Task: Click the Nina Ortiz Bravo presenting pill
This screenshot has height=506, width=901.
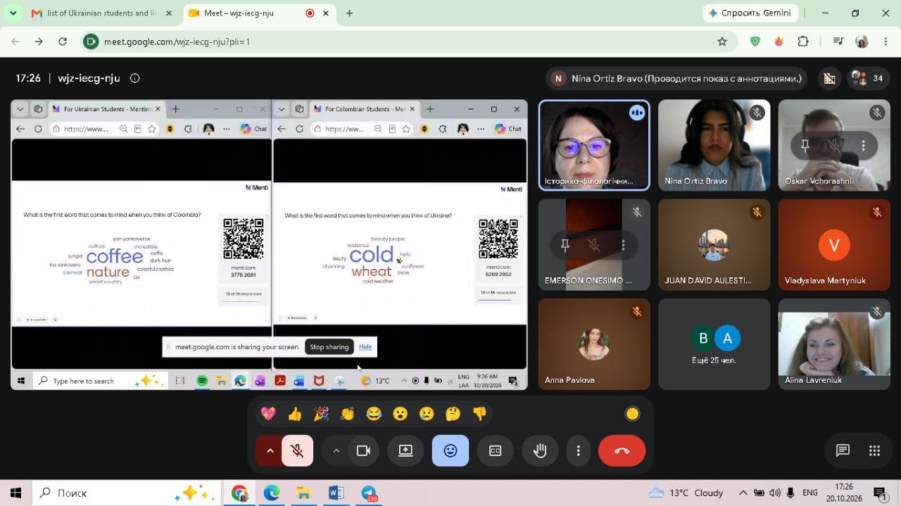Action: 677,79
